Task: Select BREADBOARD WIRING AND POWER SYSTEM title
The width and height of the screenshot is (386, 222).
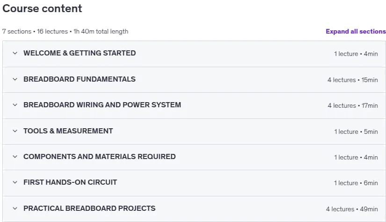Action: pos(102,105)
